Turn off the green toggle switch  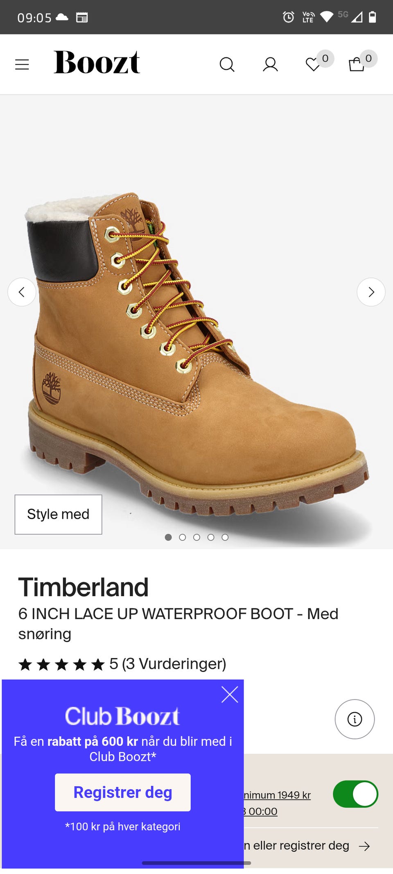click(355, 794)
